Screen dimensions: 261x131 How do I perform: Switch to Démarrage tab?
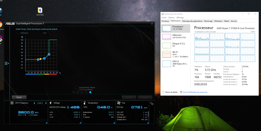208,21
